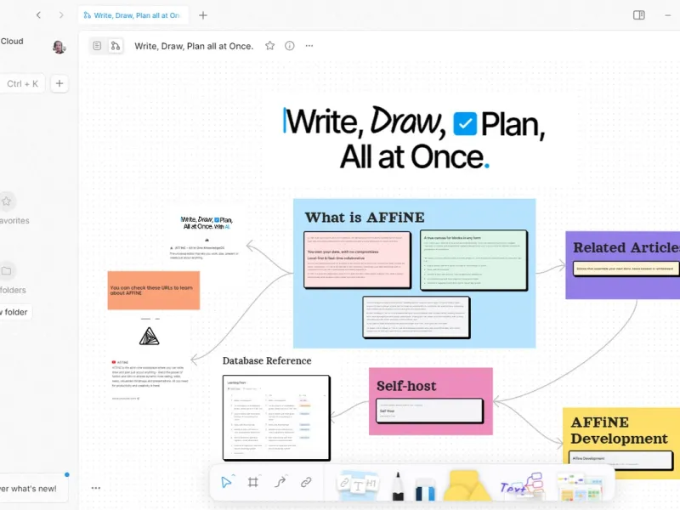Open the Self Host linked card
Viewport: 680px width, 510px height.
[429, 411]
